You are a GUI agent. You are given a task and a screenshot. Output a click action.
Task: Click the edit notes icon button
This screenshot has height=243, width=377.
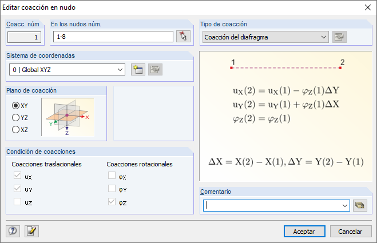(x=30, y=231)
